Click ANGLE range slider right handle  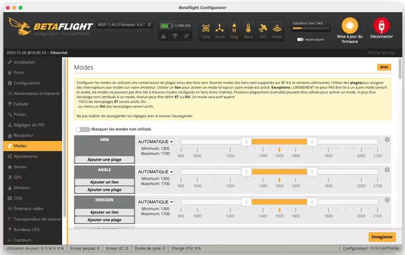pyautogui.click(x=312, y=172)
